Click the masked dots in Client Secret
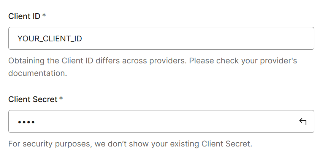Screen dimensions: 328x159 coord(26,122)
